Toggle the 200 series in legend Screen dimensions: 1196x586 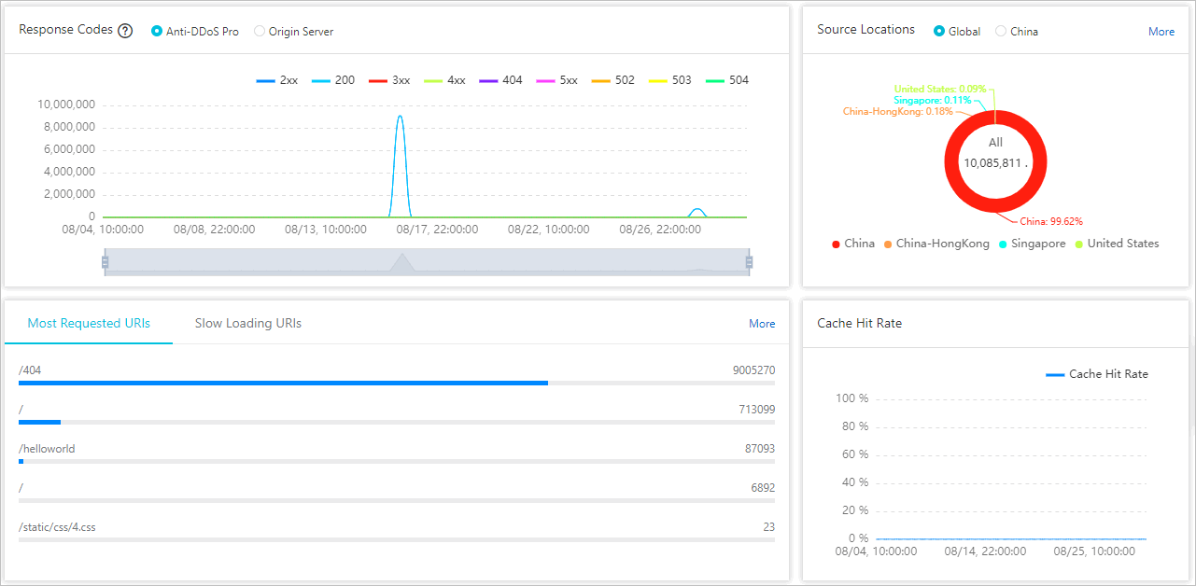(x=333, y=80)
